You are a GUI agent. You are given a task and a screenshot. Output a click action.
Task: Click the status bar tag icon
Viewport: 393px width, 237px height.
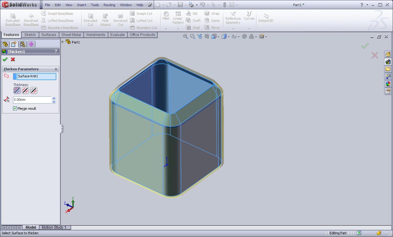coord(379,233)
